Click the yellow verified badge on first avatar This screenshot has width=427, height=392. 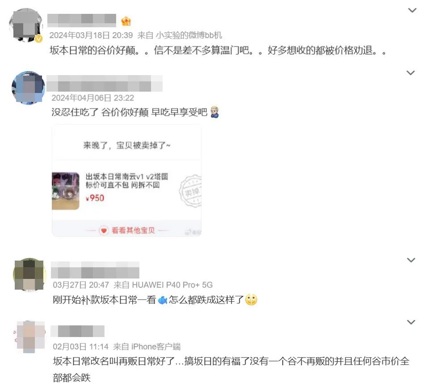[39, 39]
